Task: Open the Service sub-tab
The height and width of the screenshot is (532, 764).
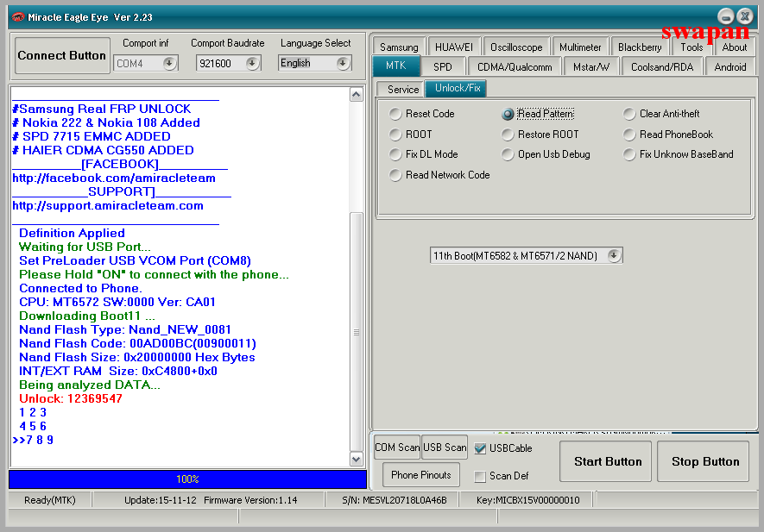Action: [x=402, y=89]
